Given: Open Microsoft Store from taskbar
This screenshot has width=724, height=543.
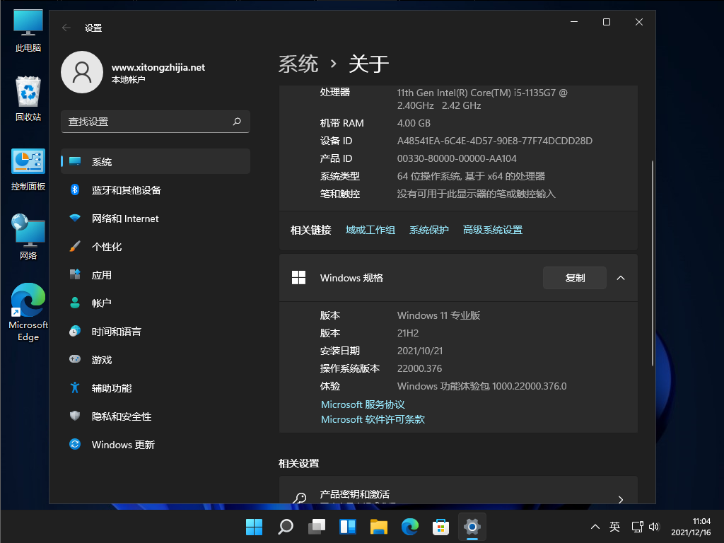Looking at the screenshot, I should pyautogui.click(x=440, y=527).
